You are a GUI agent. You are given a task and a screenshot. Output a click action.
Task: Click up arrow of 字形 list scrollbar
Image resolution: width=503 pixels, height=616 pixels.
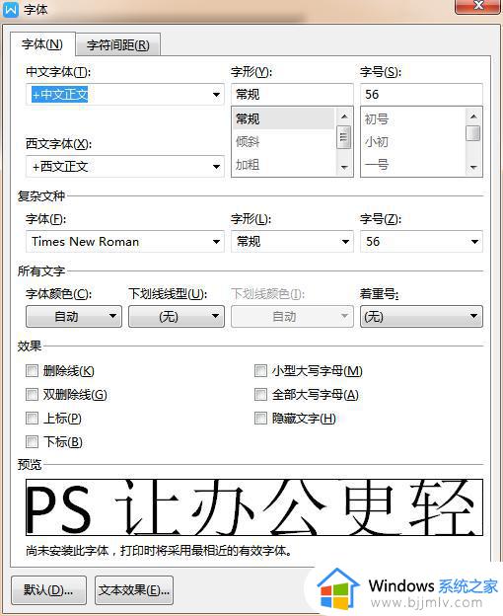[x=344, y=116]
